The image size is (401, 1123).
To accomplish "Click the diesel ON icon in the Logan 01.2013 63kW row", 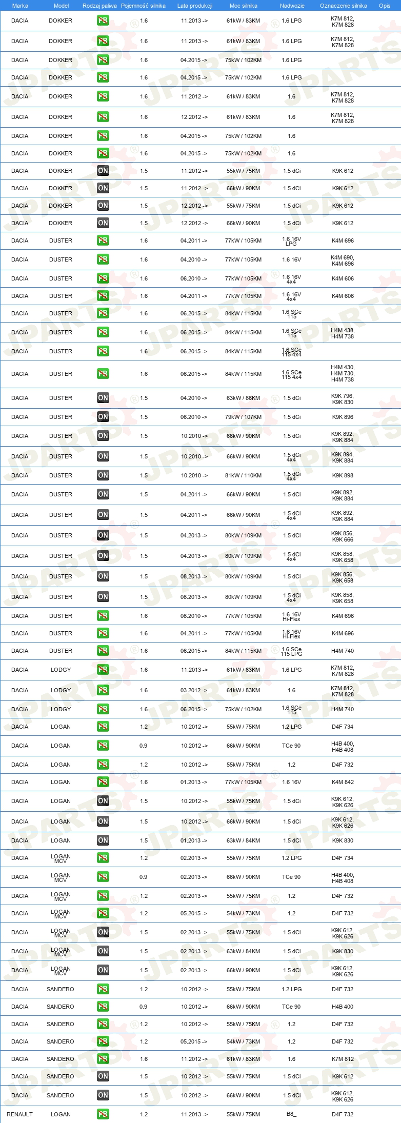I will pos(103,840).
